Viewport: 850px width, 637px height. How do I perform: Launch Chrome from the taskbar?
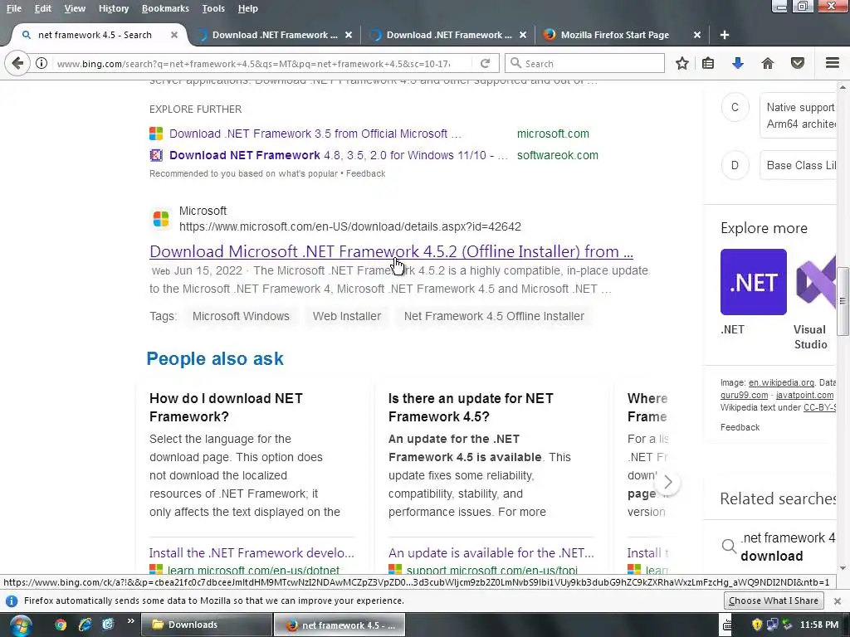(x=61, y=625)
